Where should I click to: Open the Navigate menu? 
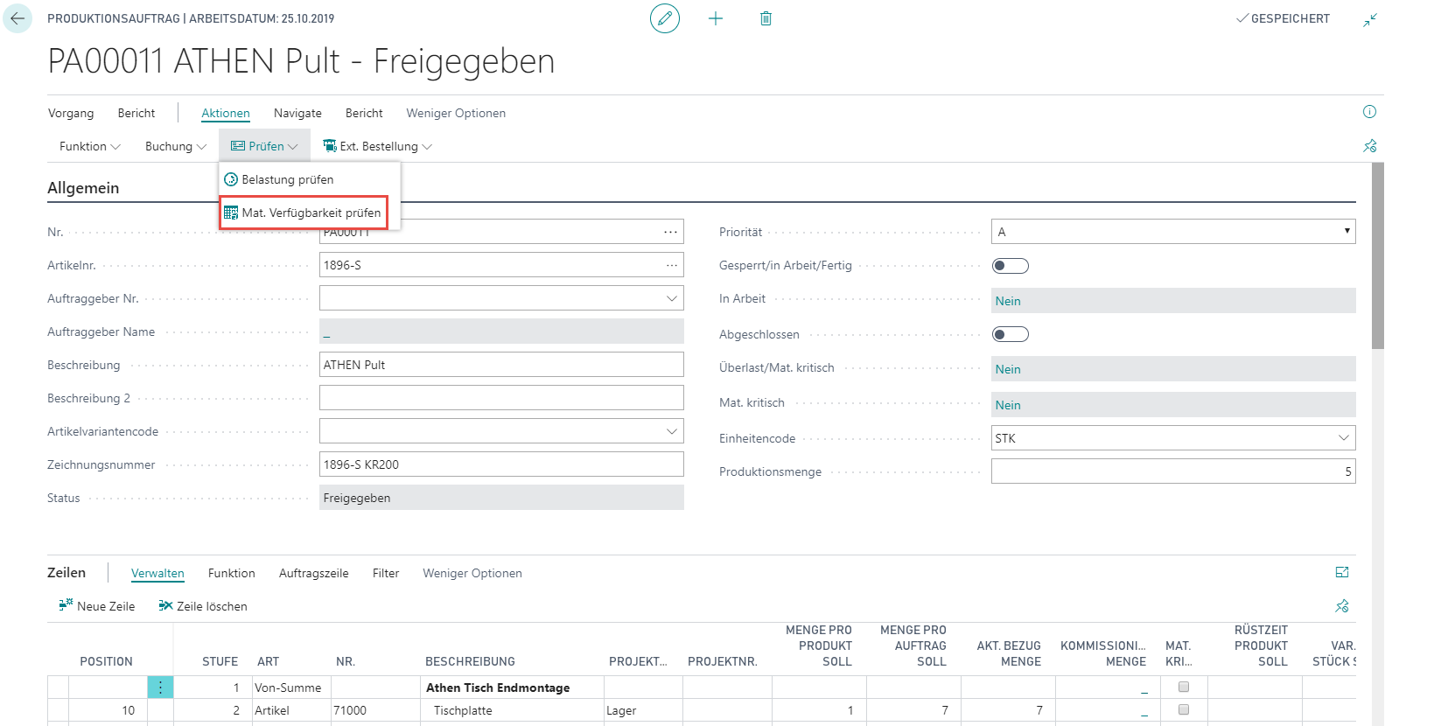[x=297, y=113]
